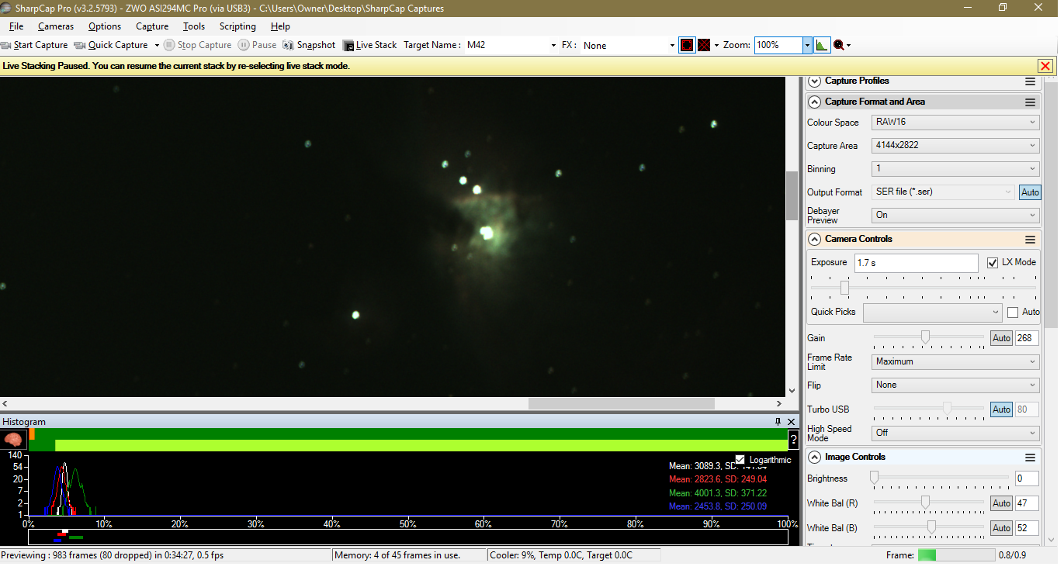Open the Colour Space RAW16 dropdown
This screenshot has height=570, width=1064.
click(x=955, y=122)
